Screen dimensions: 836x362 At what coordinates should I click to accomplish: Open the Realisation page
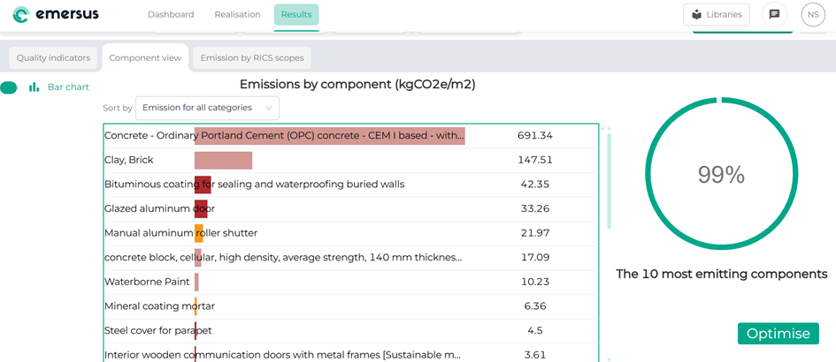pos(237,14)
